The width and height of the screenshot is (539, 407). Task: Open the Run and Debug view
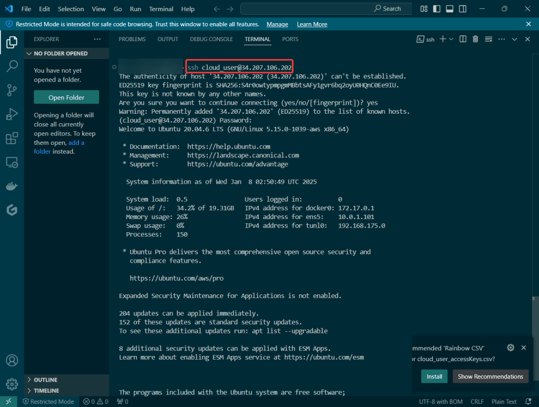tap(12, 114)
